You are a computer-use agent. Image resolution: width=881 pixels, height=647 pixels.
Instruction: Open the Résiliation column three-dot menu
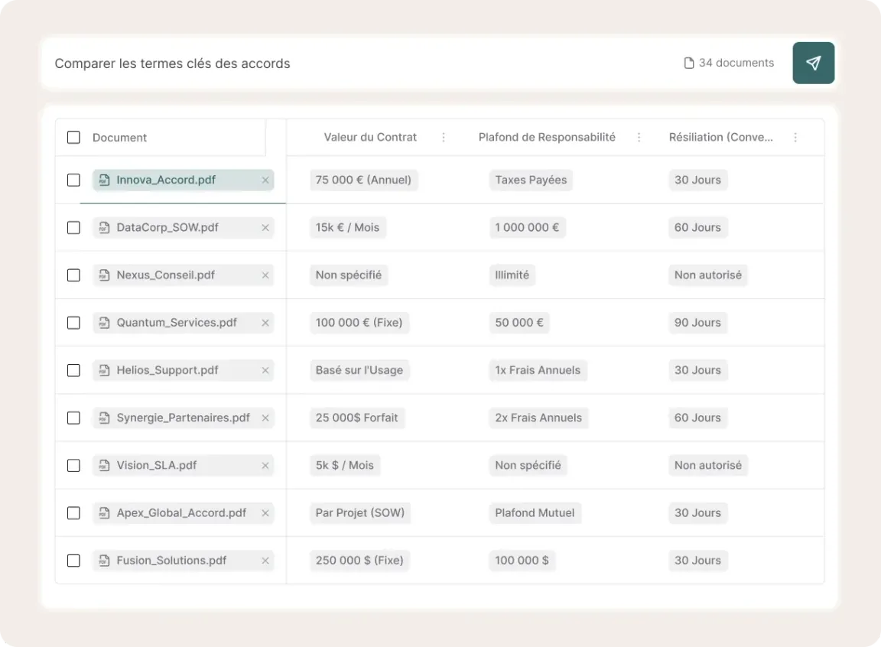795,138
